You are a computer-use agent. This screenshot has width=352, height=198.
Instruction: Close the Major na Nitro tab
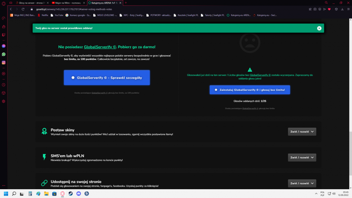click(84, 3)
